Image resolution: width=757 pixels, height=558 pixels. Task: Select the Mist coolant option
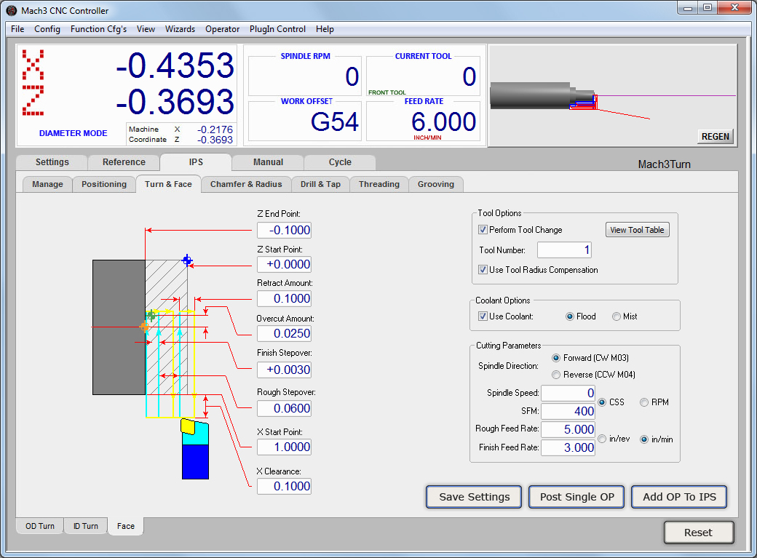tap(617, 316)
